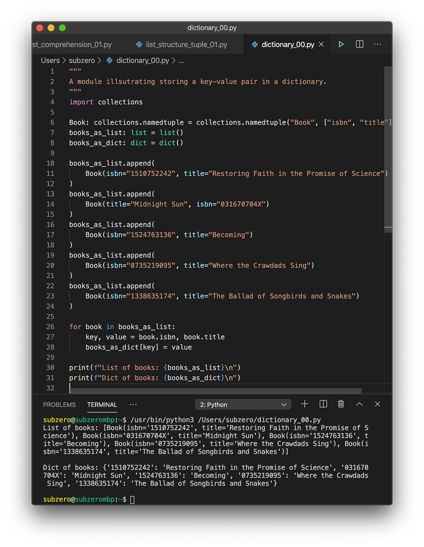
Task: Click the Users breadcrumb
Action: click(50, 61)
